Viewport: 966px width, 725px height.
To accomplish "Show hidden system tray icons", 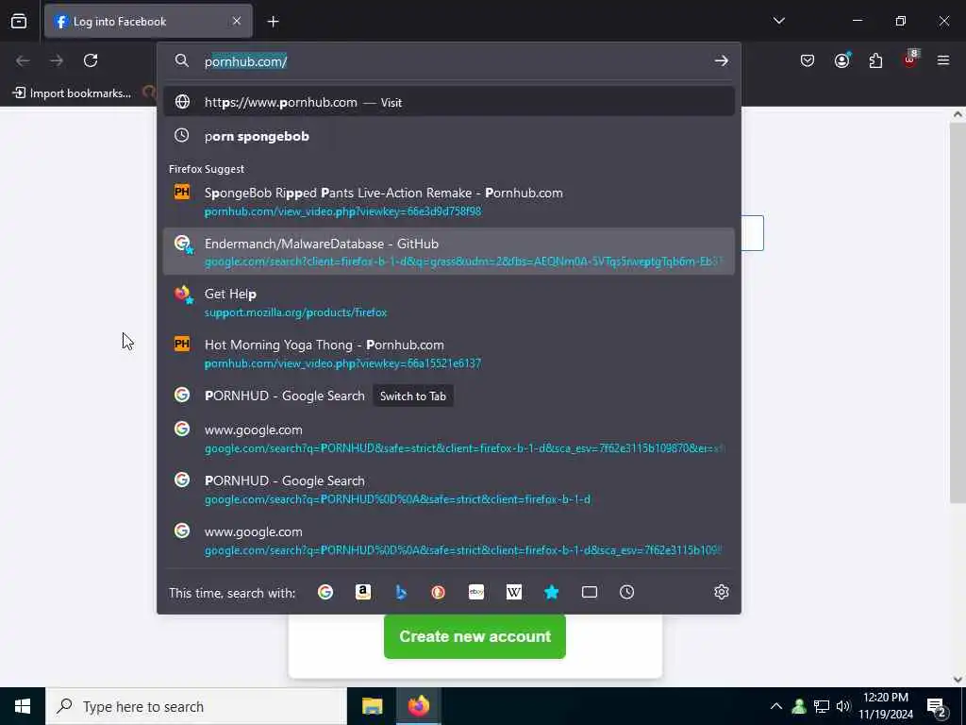I will pyautogui.click(x=776, y=706).
